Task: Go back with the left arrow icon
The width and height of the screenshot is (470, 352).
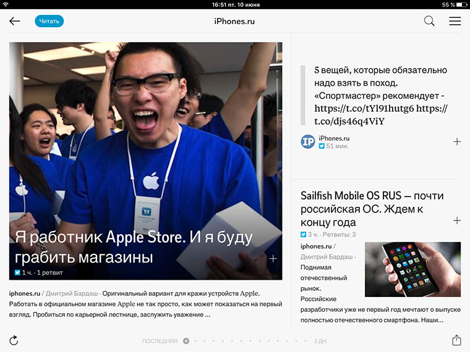Action: click(x=14, y=21)
